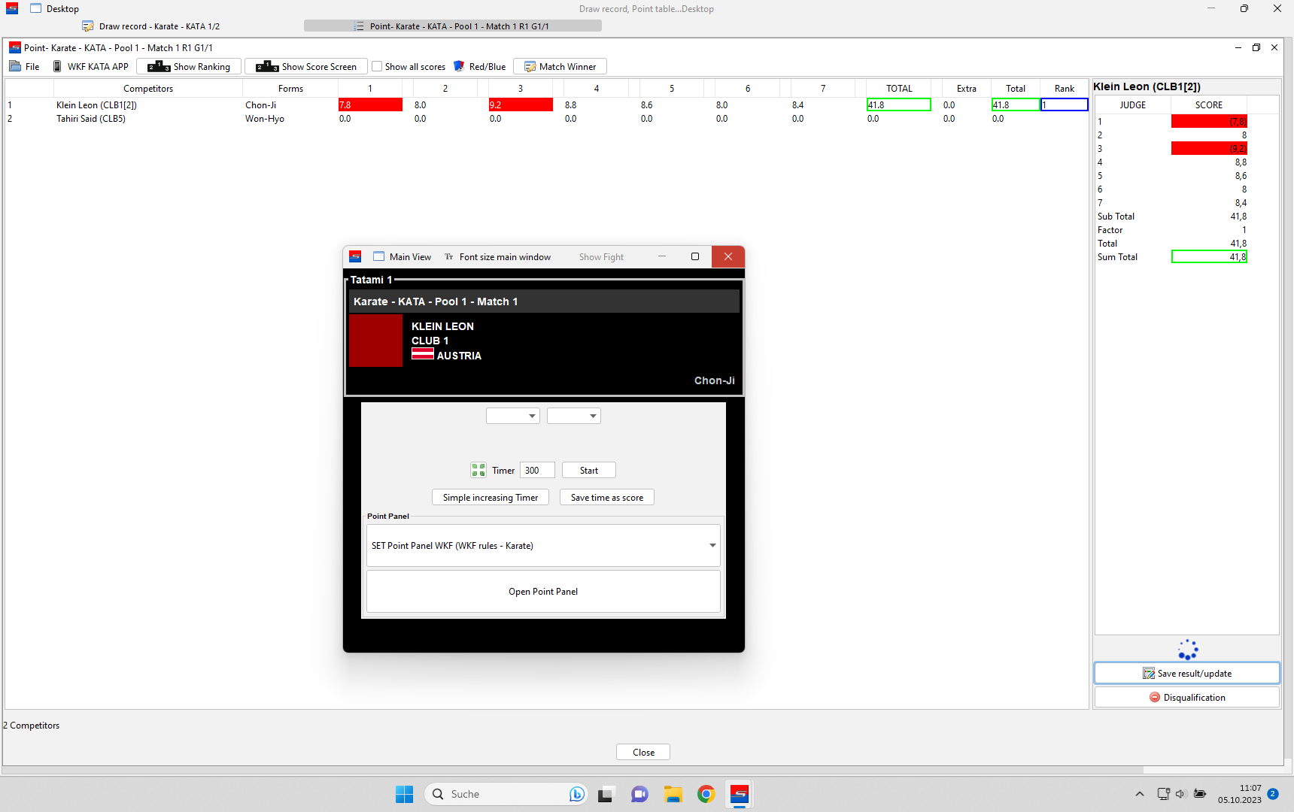
Task: Click the Competitors column header
Action: tap(148, 88)
